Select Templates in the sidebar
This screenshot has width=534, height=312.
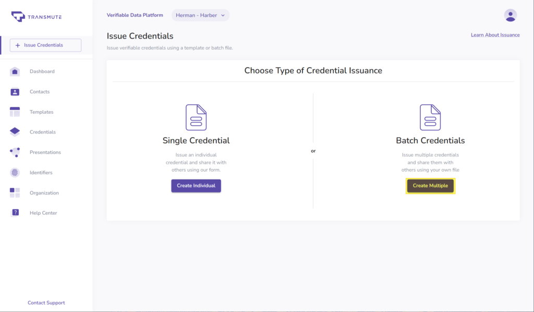(x=42, y=112)
